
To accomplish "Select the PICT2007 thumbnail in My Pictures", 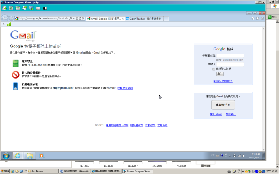I will click(133, 164).
